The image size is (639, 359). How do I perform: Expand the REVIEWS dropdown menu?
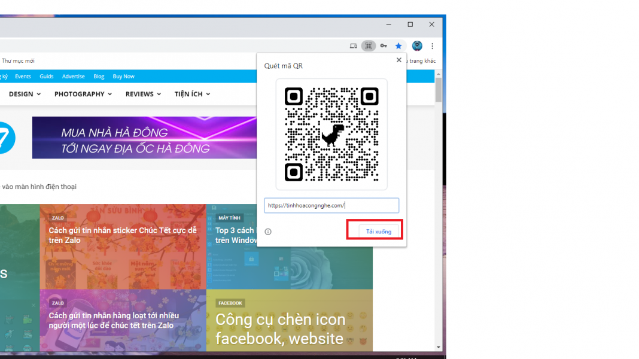click(x=143, y=94)
